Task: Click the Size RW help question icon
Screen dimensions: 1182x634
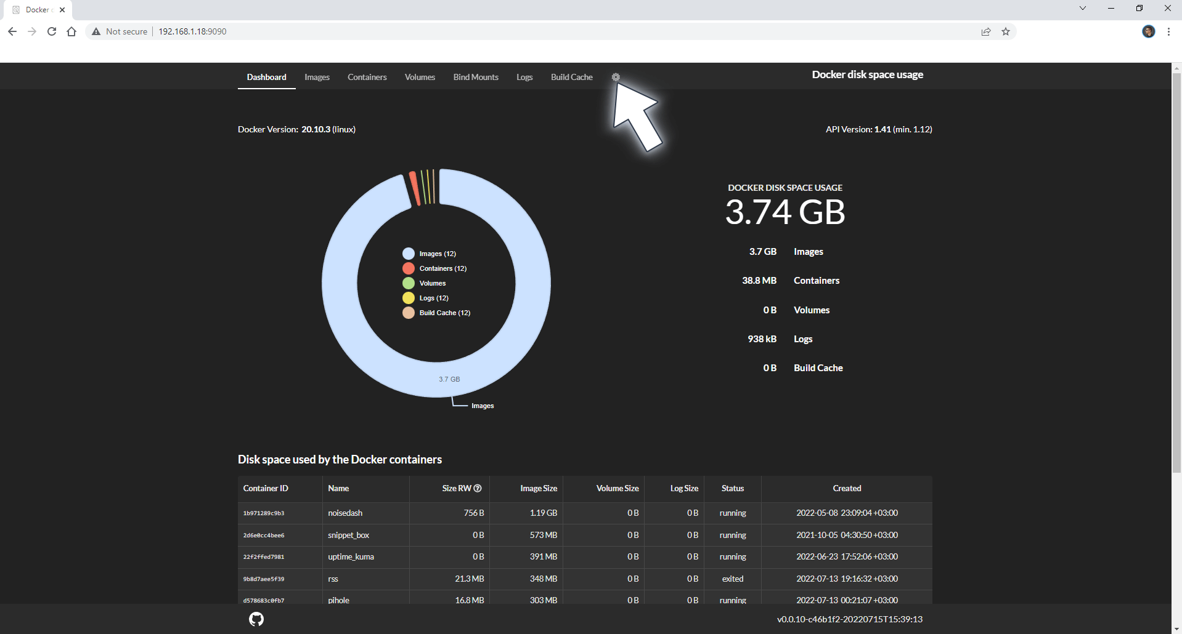Action: [478, 488]
